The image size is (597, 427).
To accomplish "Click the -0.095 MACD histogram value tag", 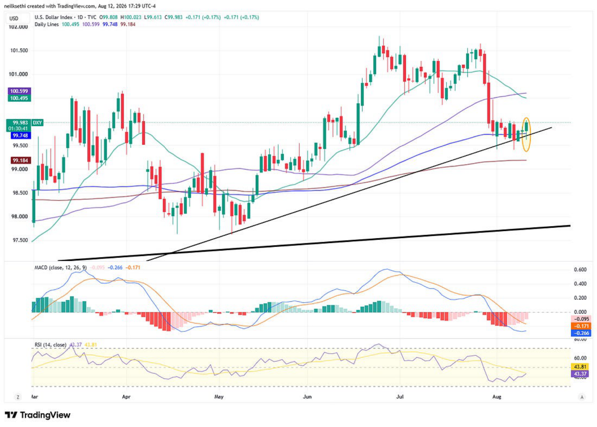I will [x=581, y=319].
